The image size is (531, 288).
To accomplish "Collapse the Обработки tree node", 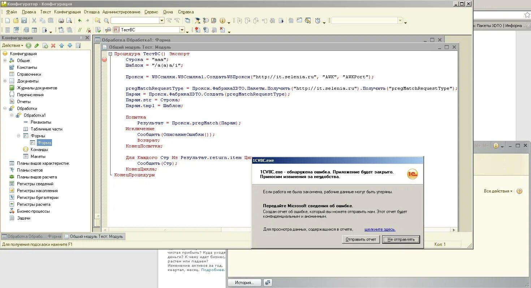I will (x=5, y=108).
